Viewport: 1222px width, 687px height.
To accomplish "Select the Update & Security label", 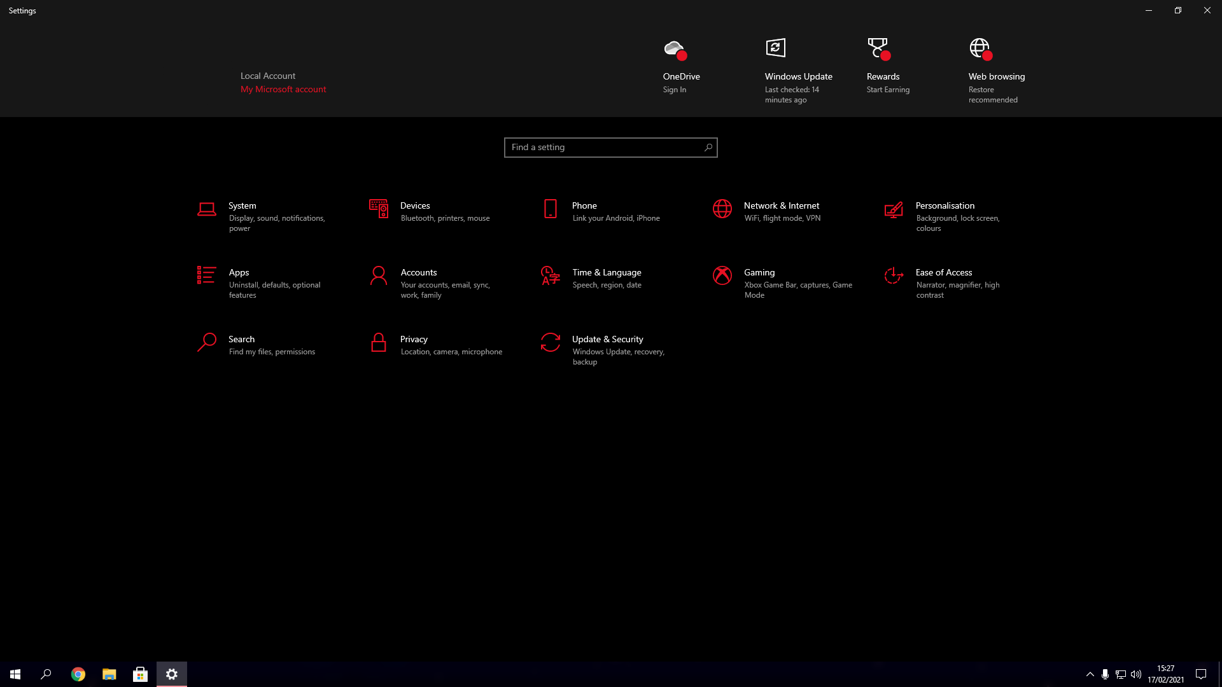I will point(607,339).
